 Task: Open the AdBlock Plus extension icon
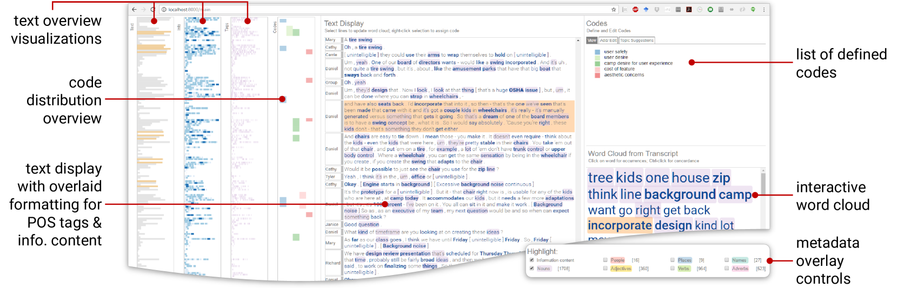pyautogui.click(x=635, y=9)
